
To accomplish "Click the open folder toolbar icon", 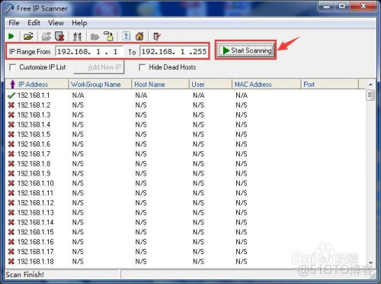I will pos(28,37).
